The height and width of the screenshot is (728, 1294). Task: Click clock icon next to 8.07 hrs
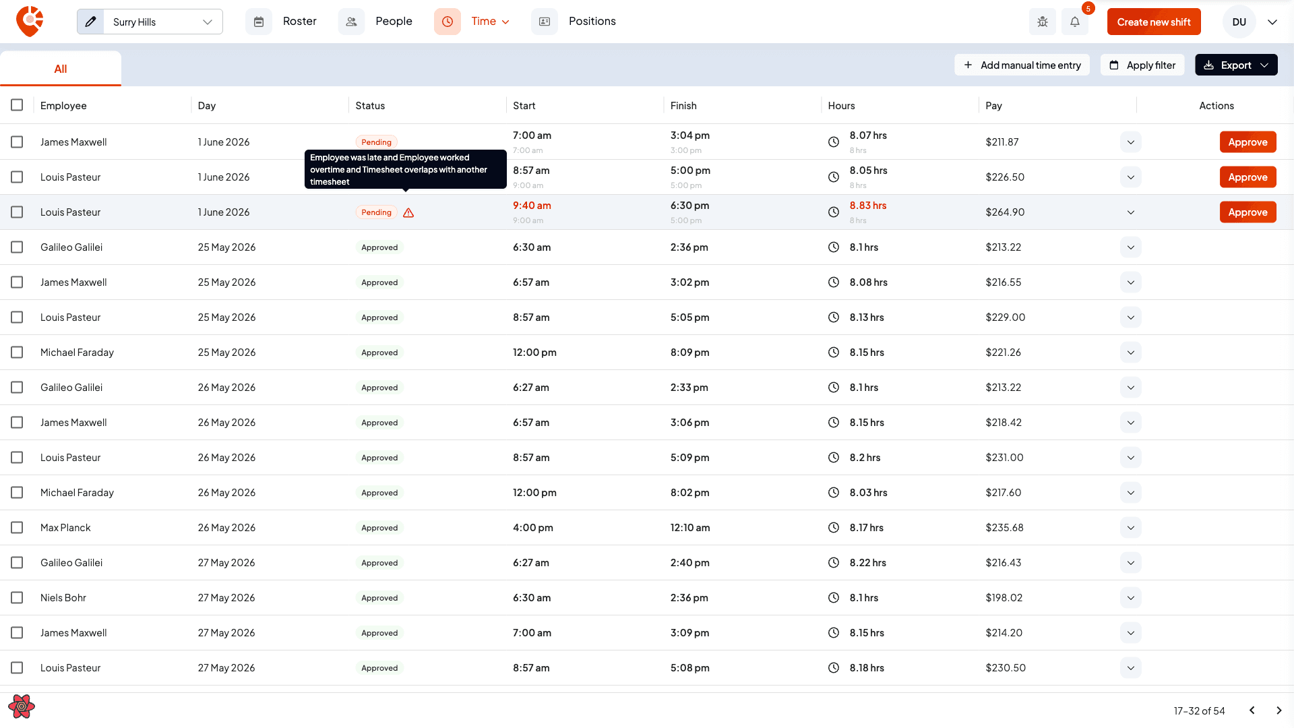pos(834,142)
